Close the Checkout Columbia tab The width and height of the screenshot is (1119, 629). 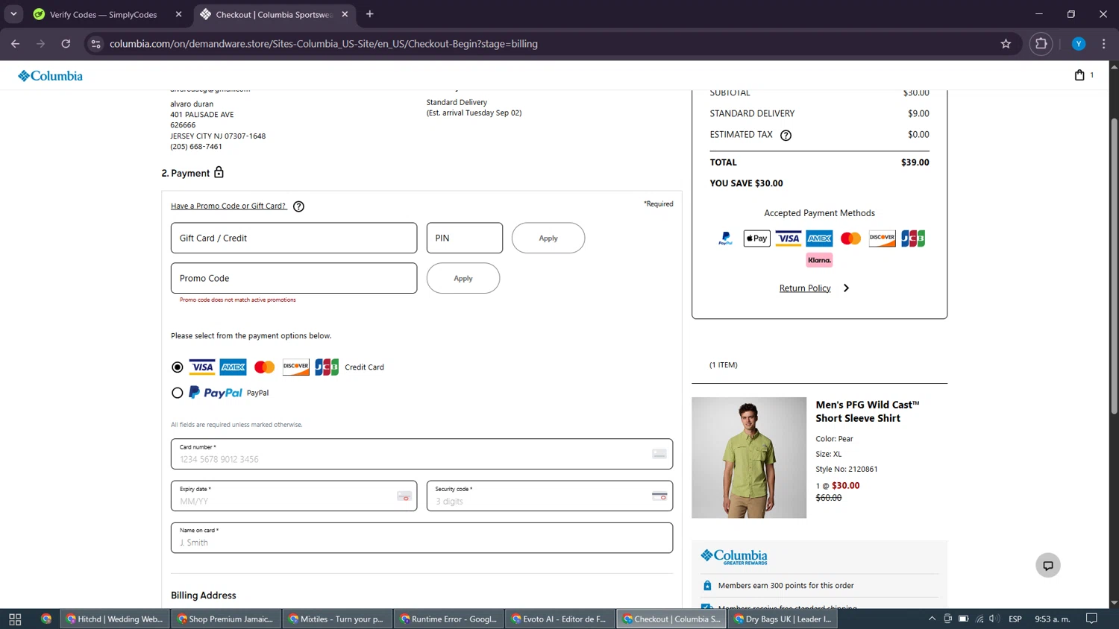coord(345,14)
